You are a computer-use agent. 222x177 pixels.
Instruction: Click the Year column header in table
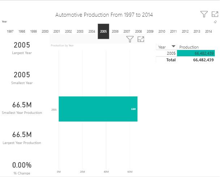click(x=162, y=47)
